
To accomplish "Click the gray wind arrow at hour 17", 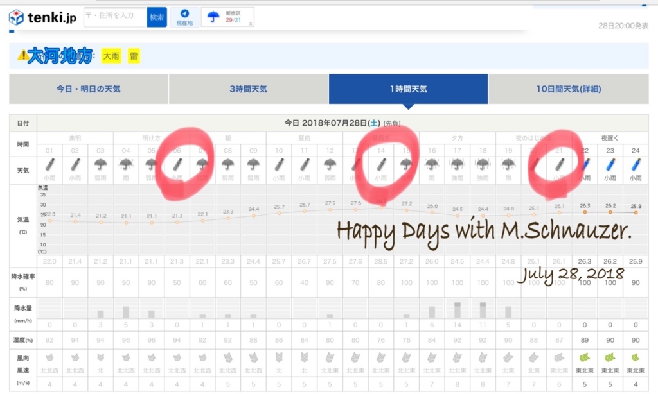I will coord(458,357).
